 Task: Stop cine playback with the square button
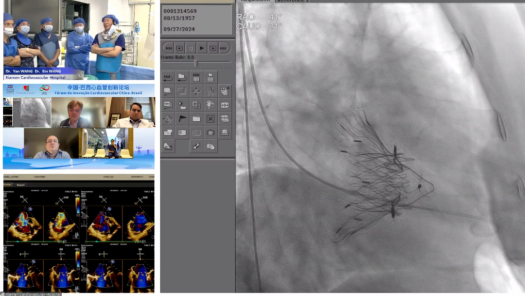(x=191, y=48)
